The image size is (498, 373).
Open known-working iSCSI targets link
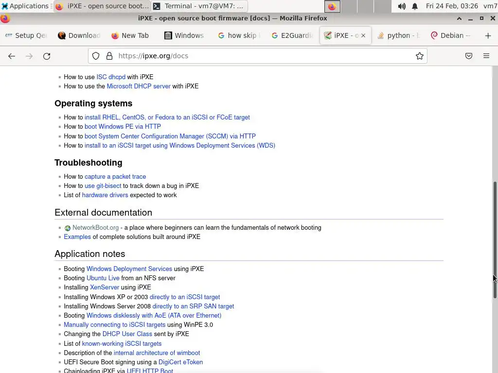[122, 344]
